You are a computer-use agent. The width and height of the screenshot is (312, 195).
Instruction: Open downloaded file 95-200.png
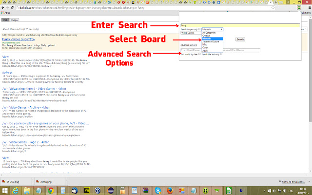point(17,182)
